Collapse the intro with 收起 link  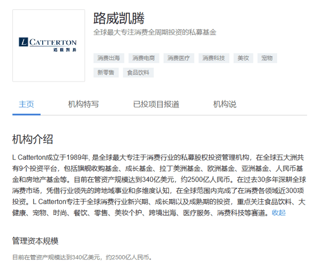(279, 213)
